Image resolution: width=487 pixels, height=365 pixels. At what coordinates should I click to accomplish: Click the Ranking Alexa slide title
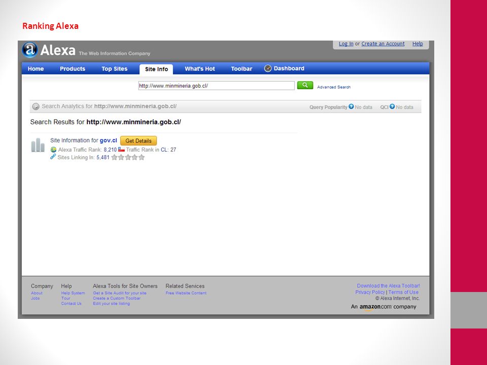[50, 26]
